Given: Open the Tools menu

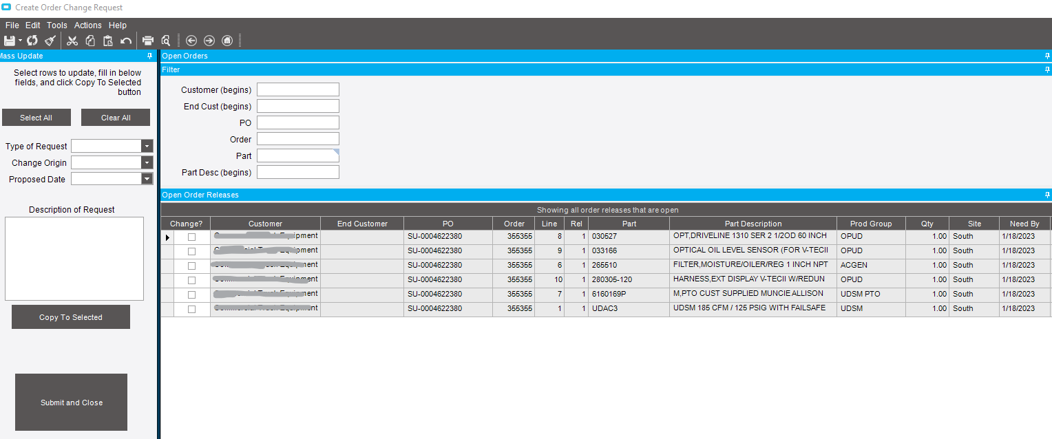Looking at the screenshot, I should tap(57, 25).
